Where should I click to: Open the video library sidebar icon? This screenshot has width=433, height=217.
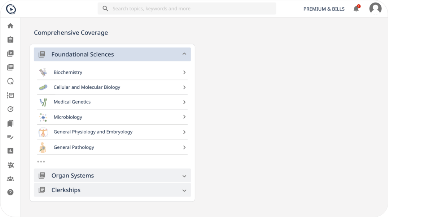10,54
